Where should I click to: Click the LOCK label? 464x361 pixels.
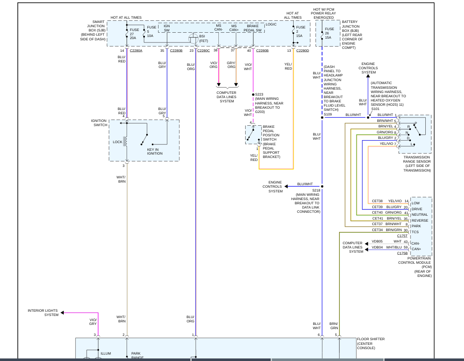[x=117, y=142]
